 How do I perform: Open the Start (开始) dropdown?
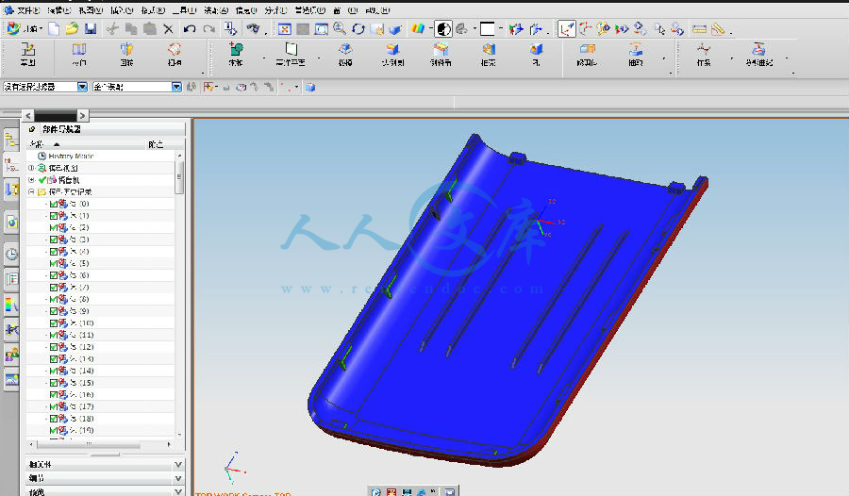24,28
